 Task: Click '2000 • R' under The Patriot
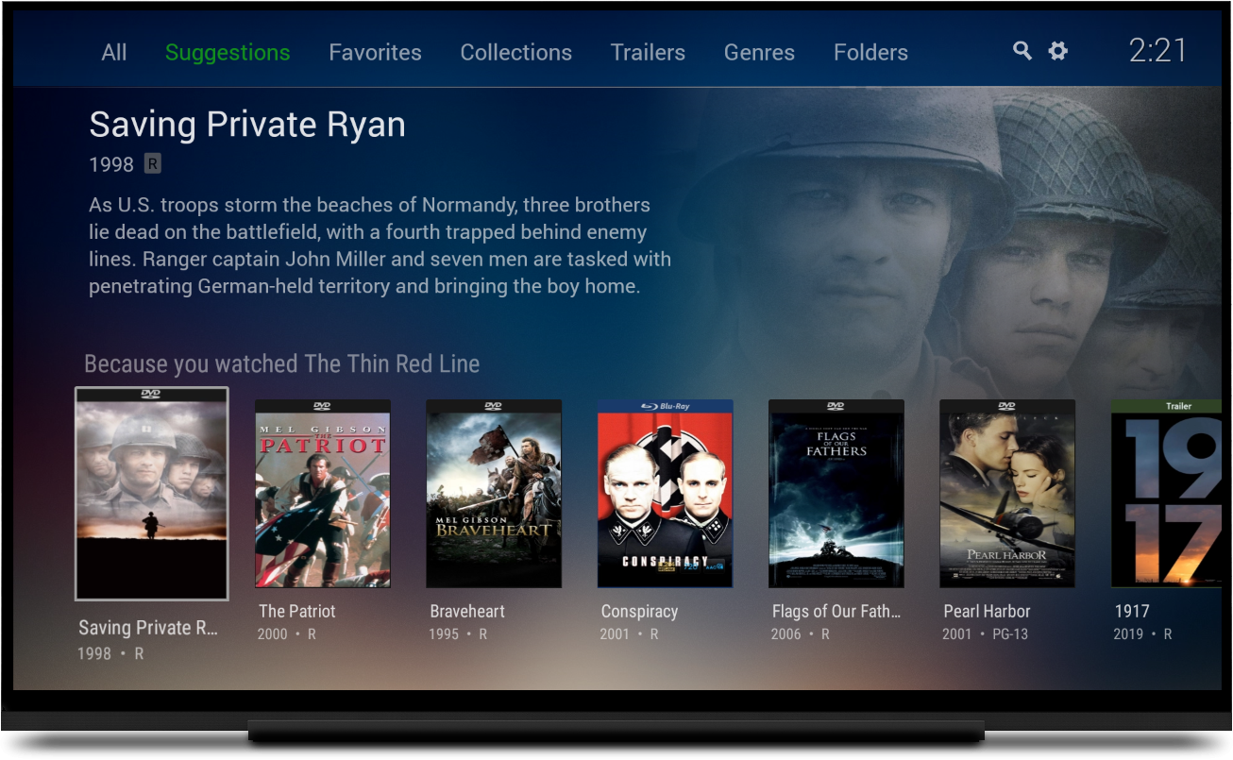coord(286,634)
